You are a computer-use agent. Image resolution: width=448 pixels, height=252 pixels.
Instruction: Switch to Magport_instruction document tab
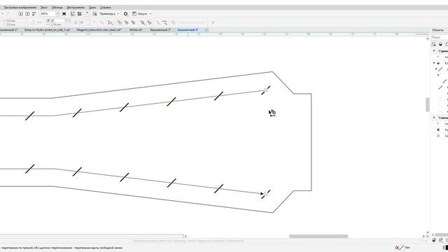[99, 29]
